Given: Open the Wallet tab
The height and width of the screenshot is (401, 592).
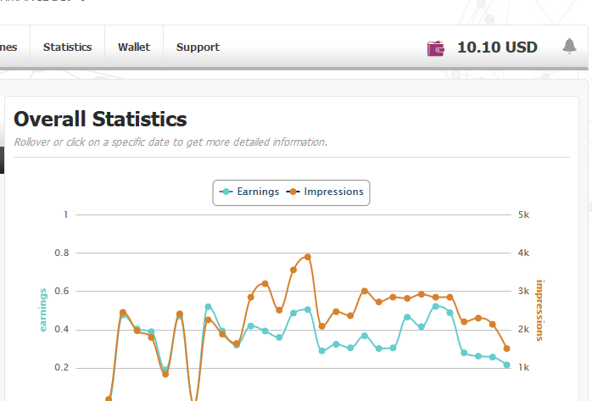Looking at the screenshot, I should [134, 47].
